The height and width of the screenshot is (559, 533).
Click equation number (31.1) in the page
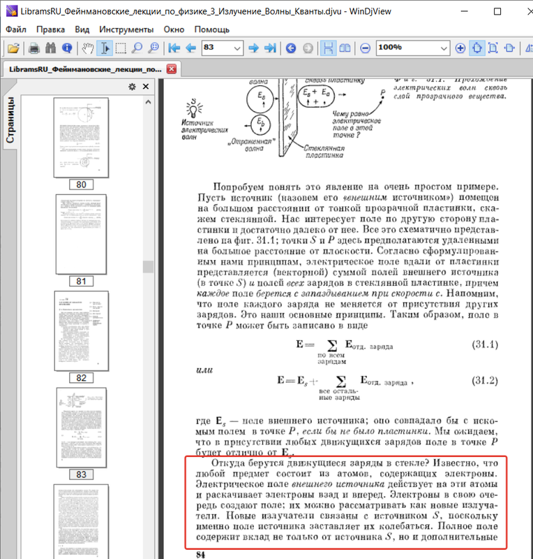pyautogui.click(x=485, y=344)
